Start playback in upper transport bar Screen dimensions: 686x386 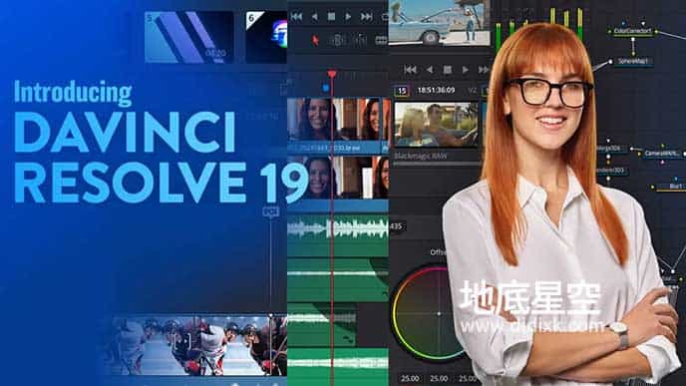click(x=348, y=17)
